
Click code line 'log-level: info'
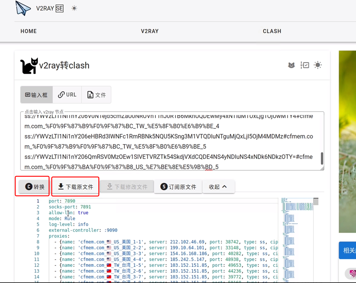click(68, 224)
